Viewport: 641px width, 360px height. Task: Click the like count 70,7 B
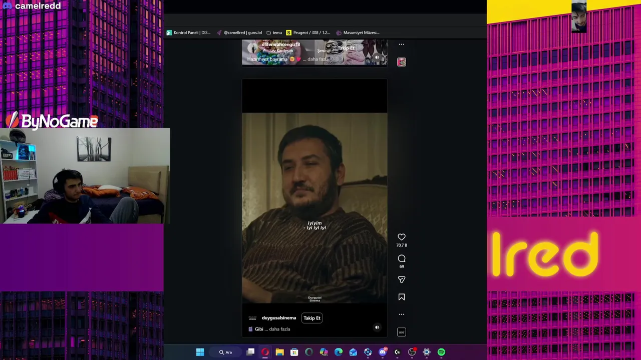(401, 245)
